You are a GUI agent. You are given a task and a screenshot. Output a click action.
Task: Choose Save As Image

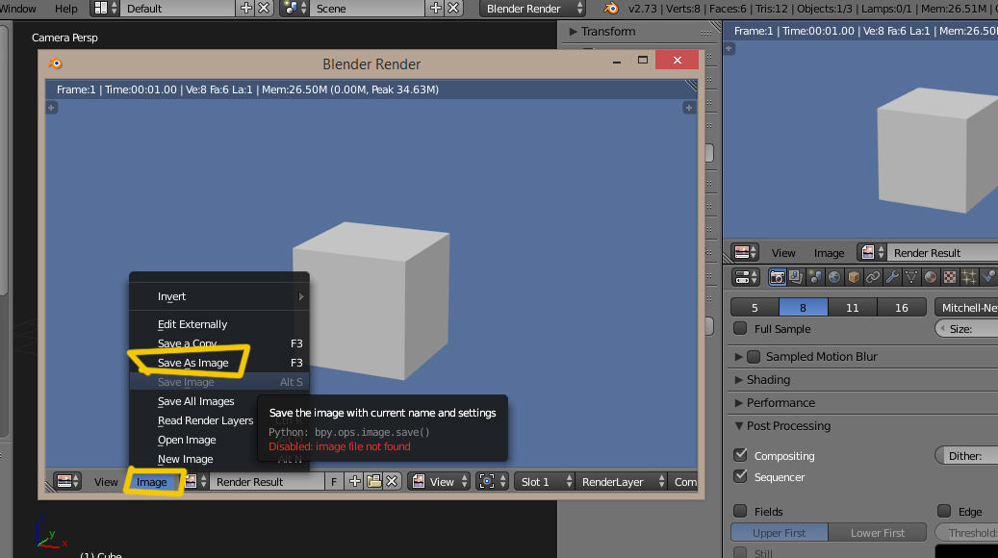click(219, 363)
